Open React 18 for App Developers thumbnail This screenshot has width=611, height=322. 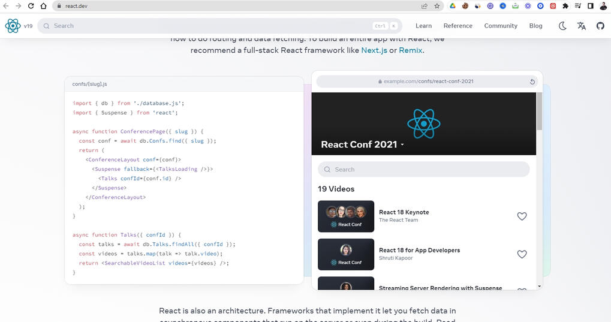pyautogui.click(x=345, y=254)
